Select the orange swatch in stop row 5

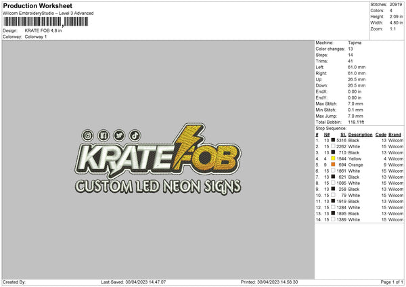[333, 164]
